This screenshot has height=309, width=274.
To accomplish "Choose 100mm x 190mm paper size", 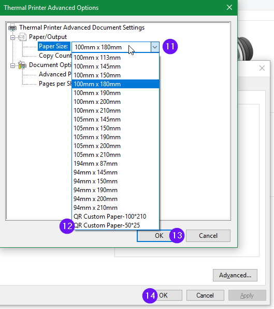I will point(116,93).
